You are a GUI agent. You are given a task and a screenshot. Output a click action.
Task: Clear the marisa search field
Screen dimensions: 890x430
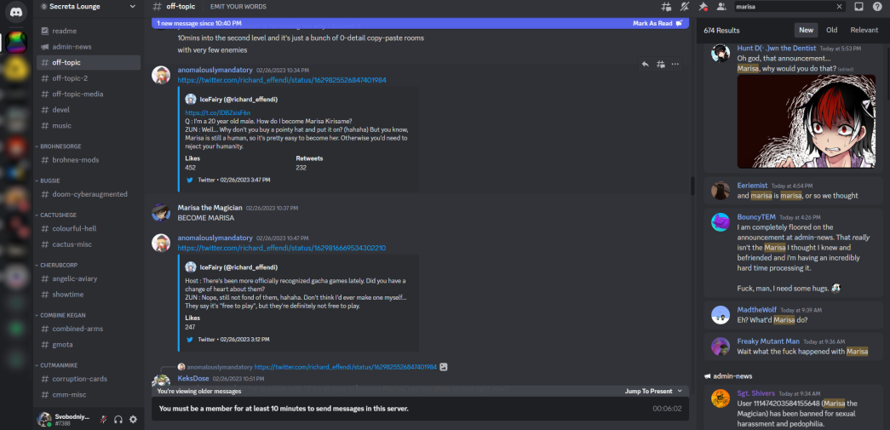[x=839, y=7]
